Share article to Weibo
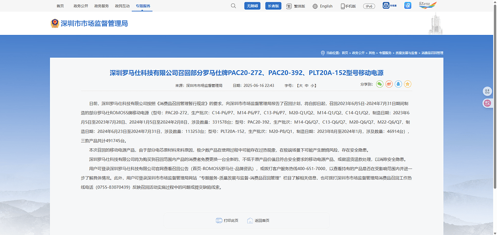Screen dimensions: 497x235 coord(389,84)
